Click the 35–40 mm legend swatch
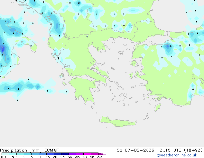This screenshot has height=158, width=204. [80, 154]
